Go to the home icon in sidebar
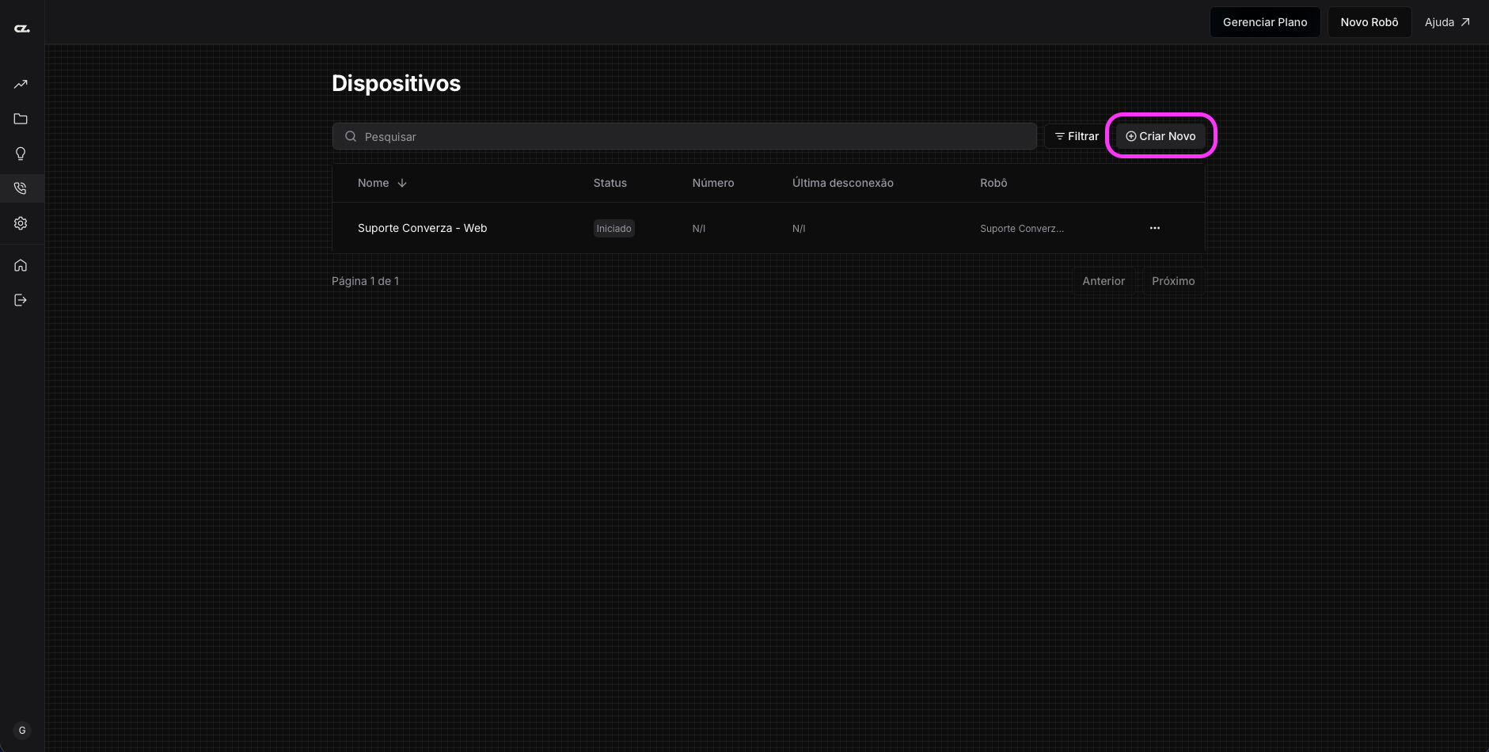 [21, 265]
